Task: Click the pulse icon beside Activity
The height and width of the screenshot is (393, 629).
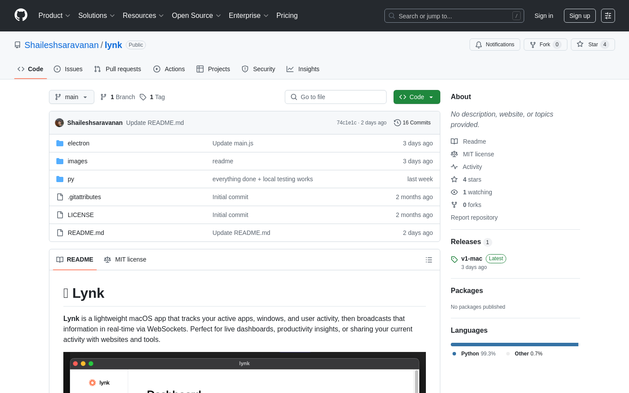Action: click(x=454, y=167)
